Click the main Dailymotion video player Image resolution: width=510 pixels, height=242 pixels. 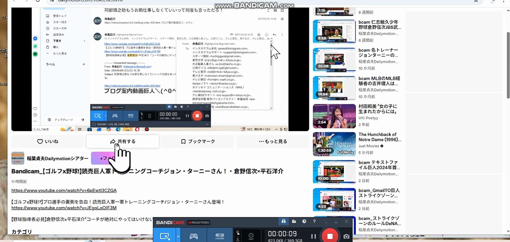160,69
